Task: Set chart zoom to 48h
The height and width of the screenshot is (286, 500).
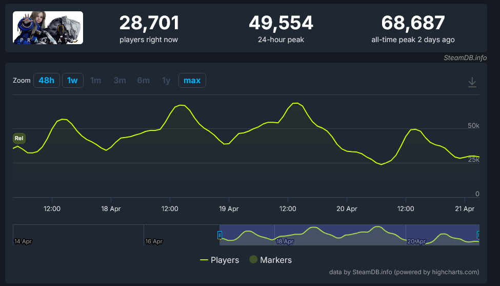Action: click(x=46, y=81)
